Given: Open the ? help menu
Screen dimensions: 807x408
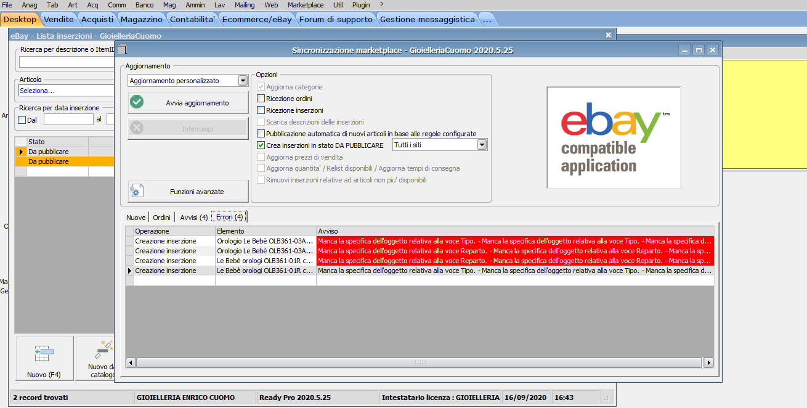Looking at the screenshot, I should (381, 5).
